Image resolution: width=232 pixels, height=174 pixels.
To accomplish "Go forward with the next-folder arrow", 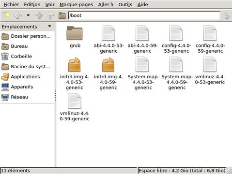I will [x=39, y=15].
